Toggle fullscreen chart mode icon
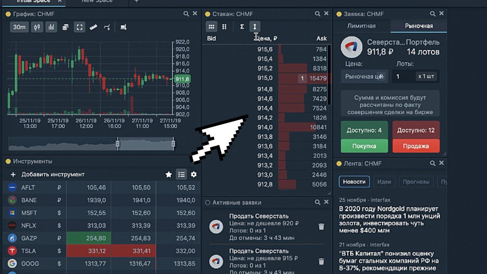This screenshot has width=487, height=274. click(x=79, y=27)
